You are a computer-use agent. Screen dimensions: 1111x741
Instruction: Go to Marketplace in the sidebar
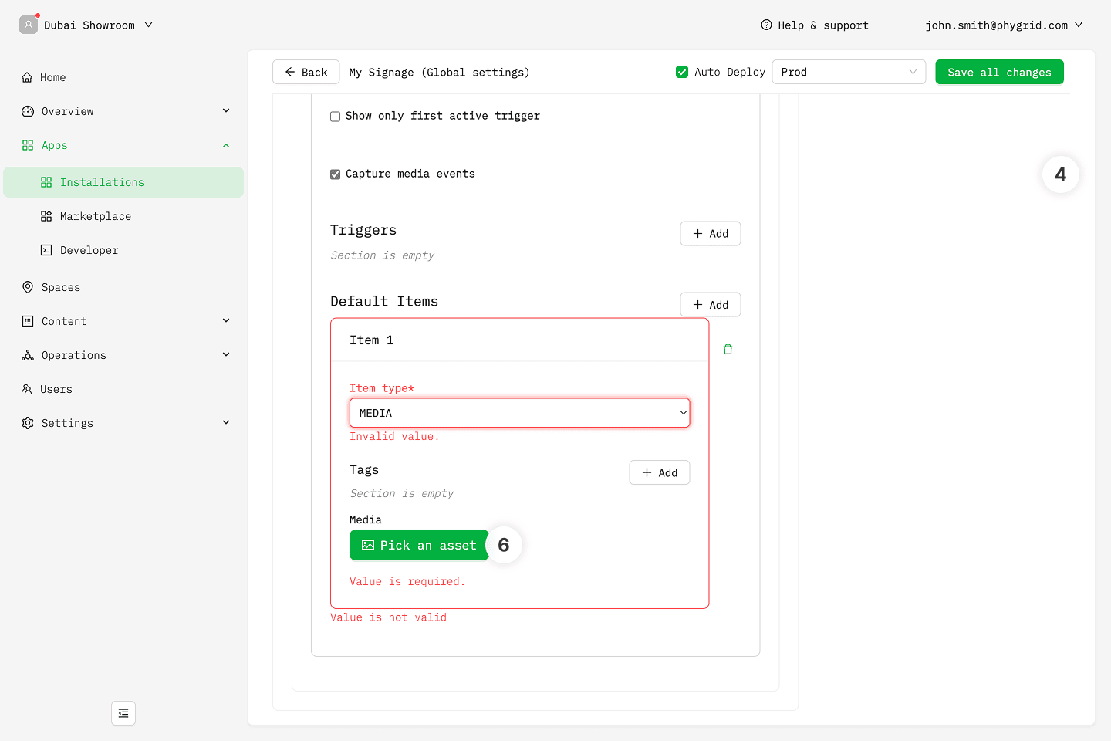tap(95, 216)
